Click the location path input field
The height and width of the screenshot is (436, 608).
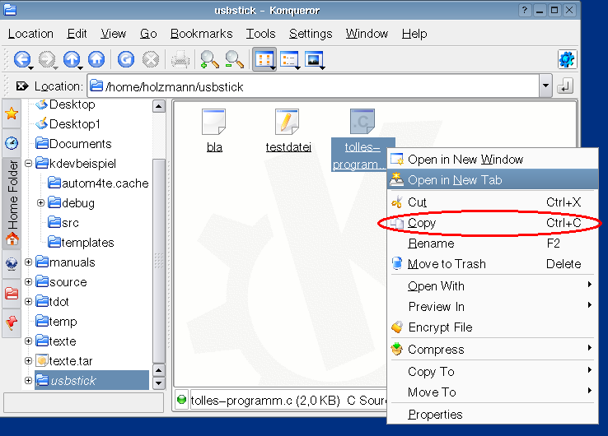point(313,86)
